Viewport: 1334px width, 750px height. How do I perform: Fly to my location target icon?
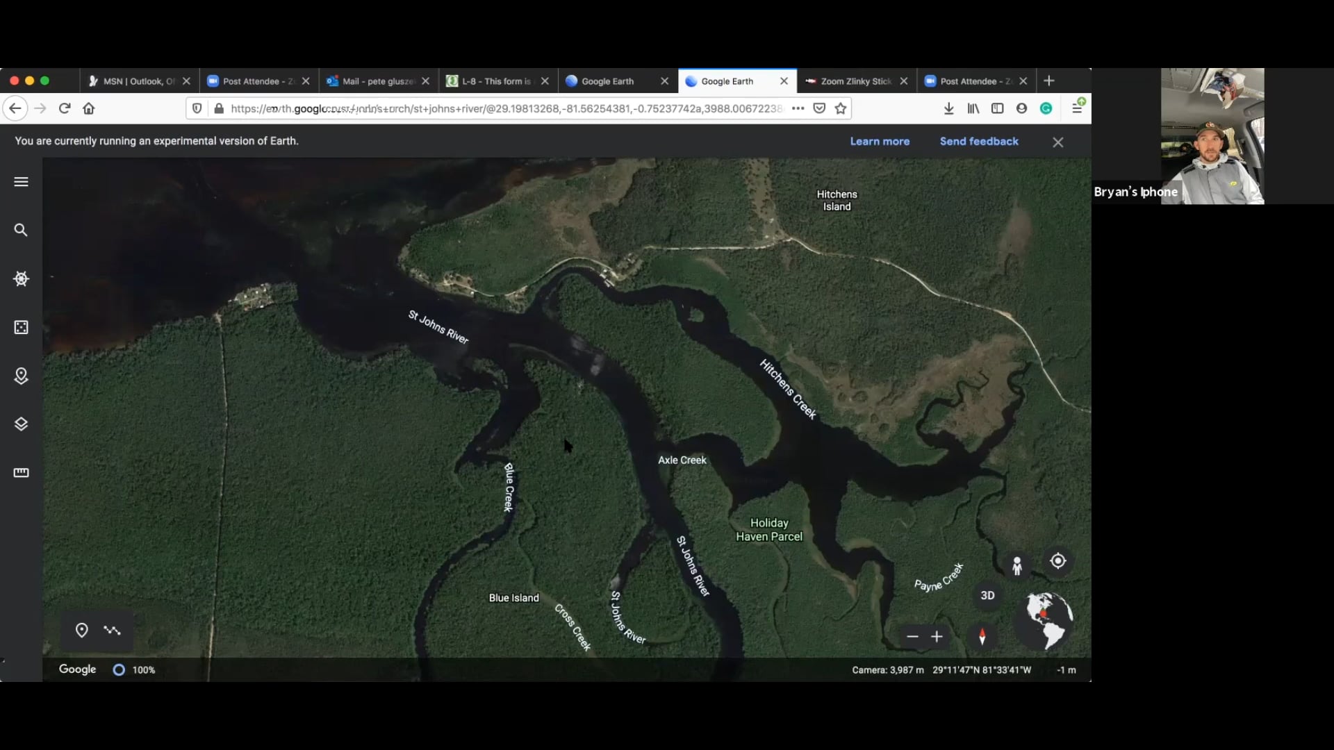coord(1057,561)
